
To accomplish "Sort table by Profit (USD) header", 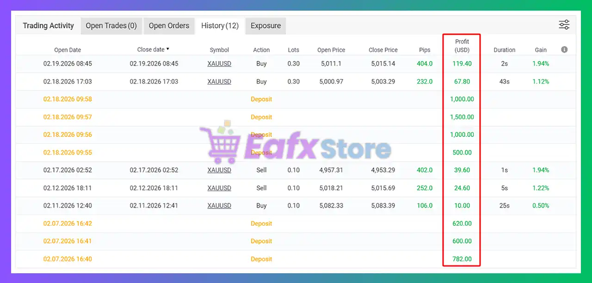I will [x=462, y=46].
